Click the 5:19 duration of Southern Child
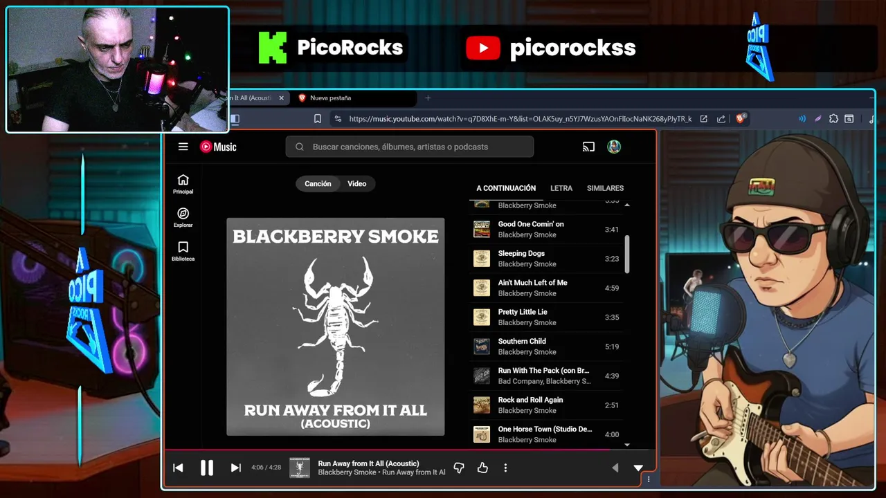The image size is (886, 498). (x=612, y=347)
